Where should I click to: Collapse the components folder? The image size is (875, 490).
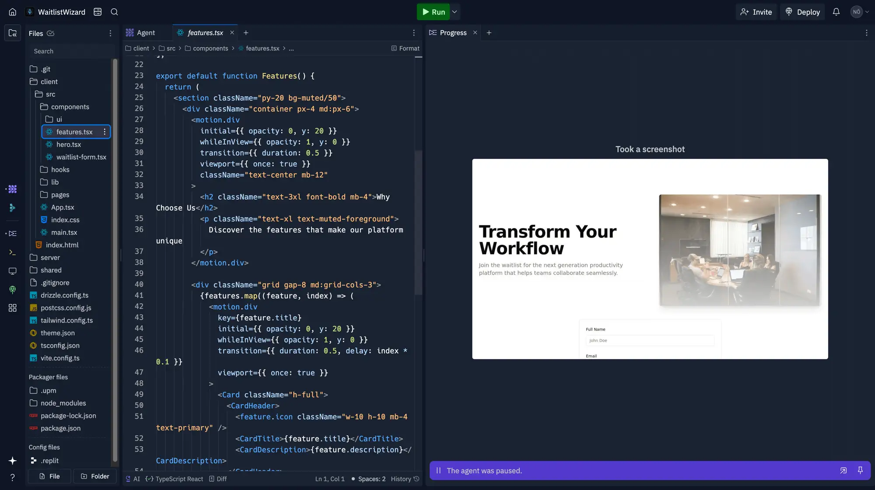coord(70,106)
